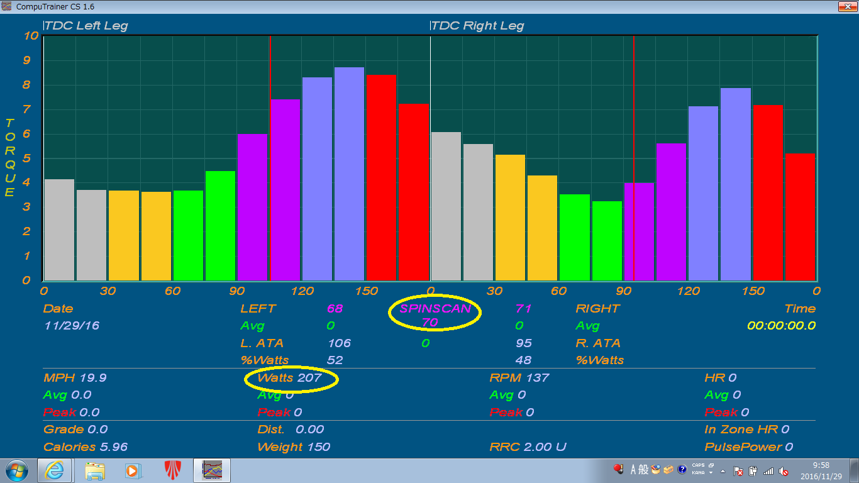Viewport: 859px width, 483px height.
Task: Click the muted volume speaker icon
Action: tap(784, 471)
